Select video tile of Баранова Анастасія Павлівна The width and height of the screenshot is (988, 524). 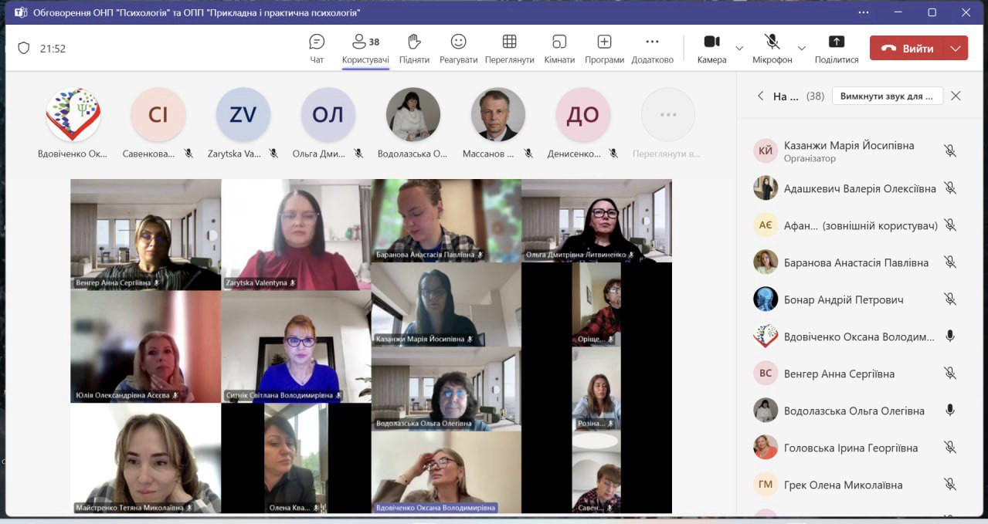[446, 221]
